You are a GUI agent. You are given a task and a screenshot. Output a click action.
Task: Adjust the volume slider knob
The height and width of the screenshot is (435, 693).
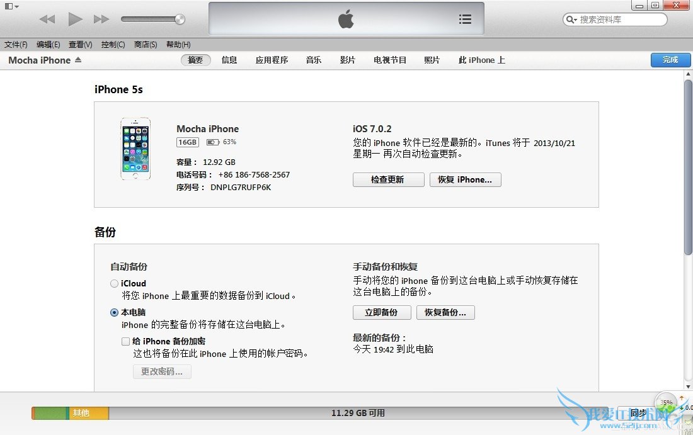pyautogui.click(x=180, y=19)
